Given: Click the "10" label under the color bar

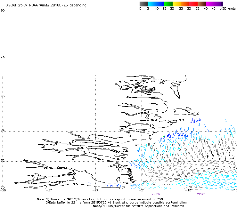Looking at the screenshot, I should (x=157, y=9).
